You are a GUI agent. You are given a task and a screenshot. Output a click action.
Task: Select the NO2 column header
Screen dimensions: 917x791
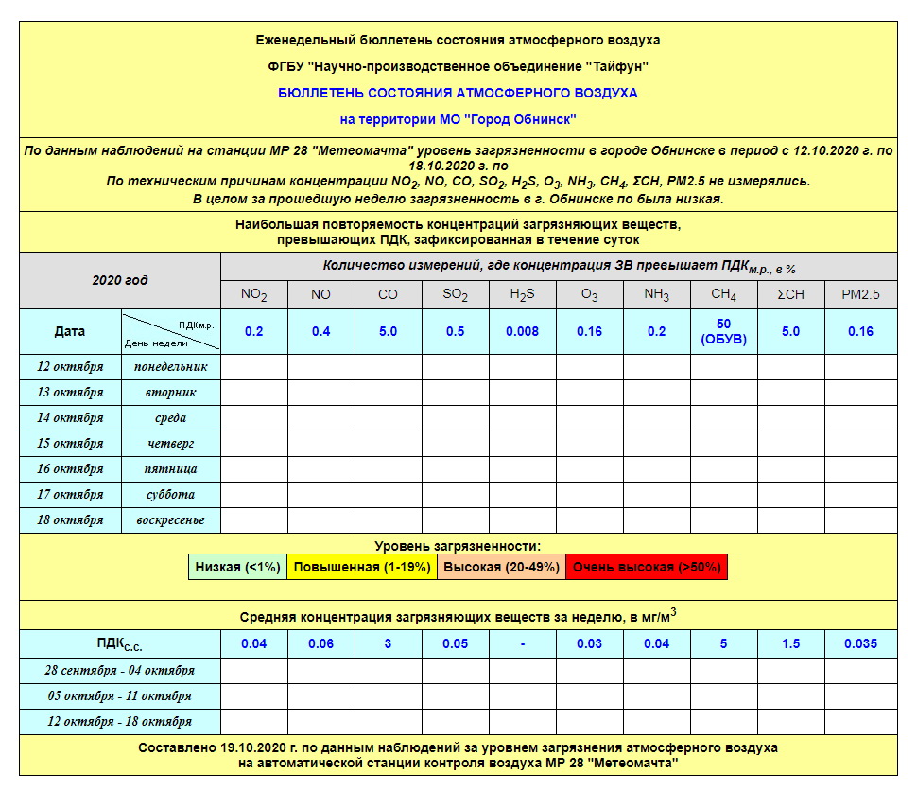point(253,294)
